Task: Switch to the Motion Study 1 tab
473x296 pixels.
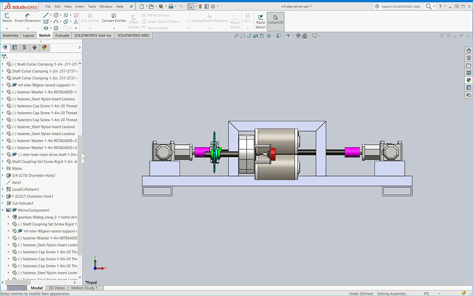Action: 84,288
